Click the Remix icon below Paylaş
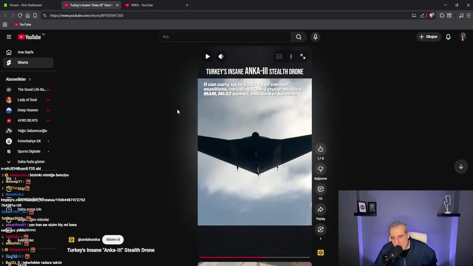The image size is (473, 266). click(x=320, y=229)
